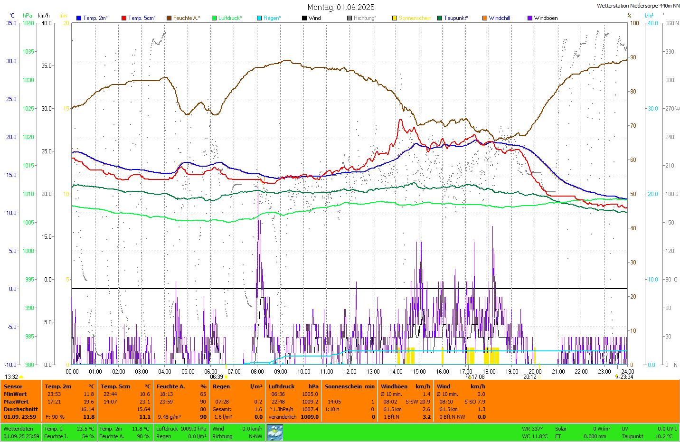
Task: Click the moonrise icon next to 13:32
Action: (x=21, y=377)
